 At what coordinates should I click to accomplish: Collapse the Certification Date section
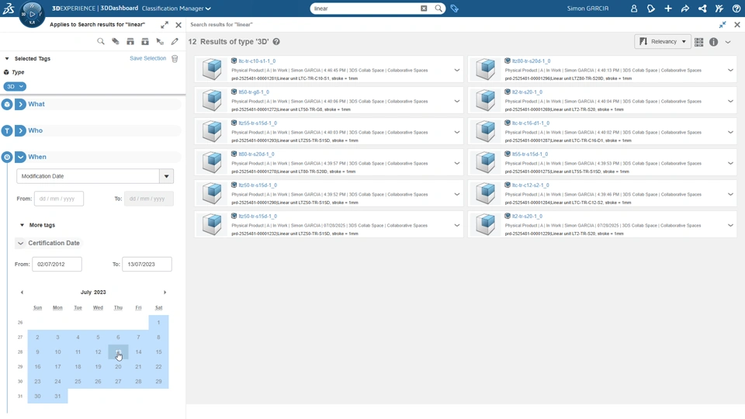pos(20,243)
